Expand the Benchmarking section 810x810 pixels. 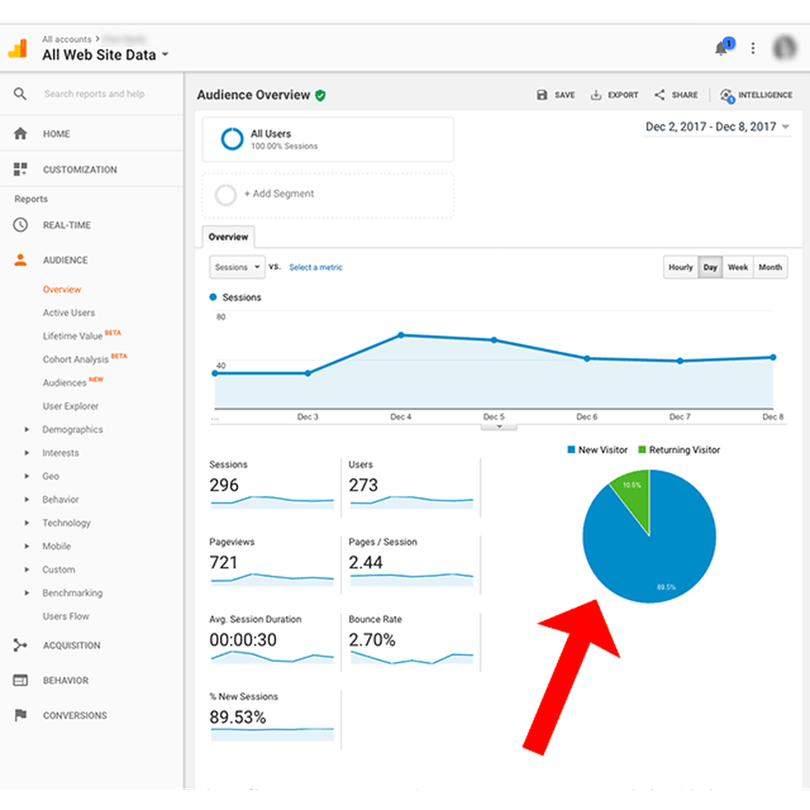click(26, 592)
